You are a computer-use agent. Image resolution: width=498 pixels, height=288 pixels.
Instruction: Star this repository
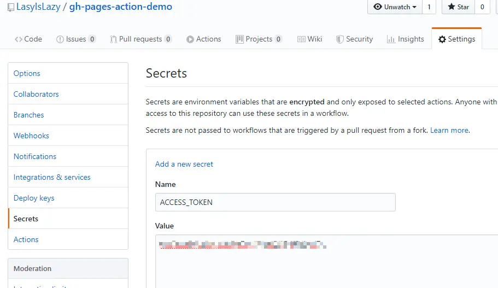[x=458, y=7]
